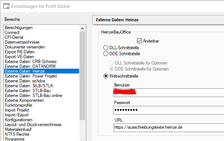Toggle the Änderbar checkbox

(139, 41)
